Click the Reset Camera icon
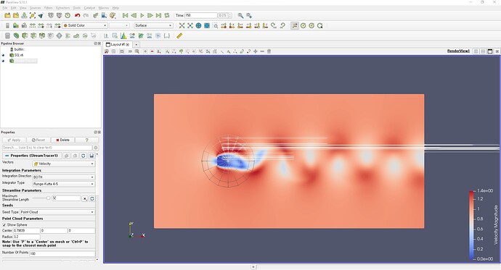Screen dimensions: 501x270 [x=182, y=25]
